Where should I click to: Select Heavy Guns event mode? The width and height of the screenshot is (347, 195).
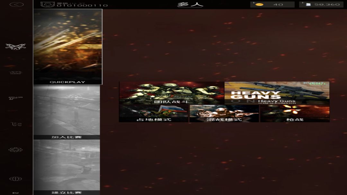277,93
